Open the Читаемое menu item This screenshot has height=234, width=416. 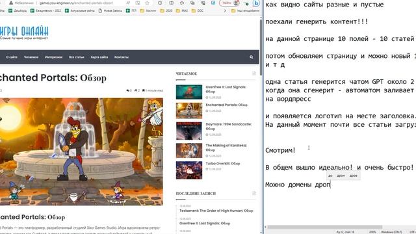[31, 57]
